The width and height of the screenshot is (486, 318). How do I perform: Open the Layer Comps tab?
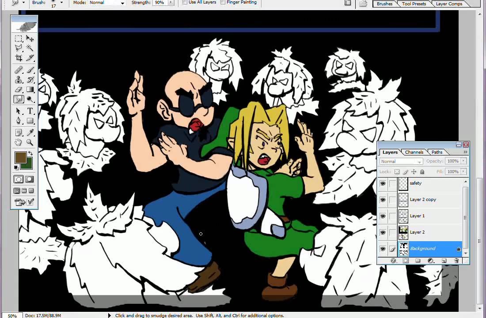tap(449, 4)
